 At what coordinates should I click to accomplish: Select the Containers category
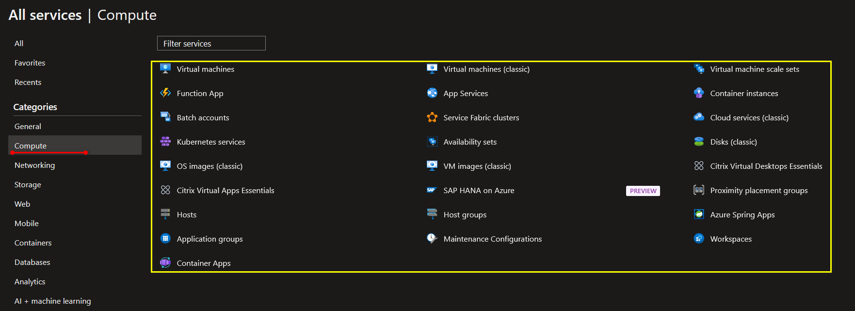point(33,243)
